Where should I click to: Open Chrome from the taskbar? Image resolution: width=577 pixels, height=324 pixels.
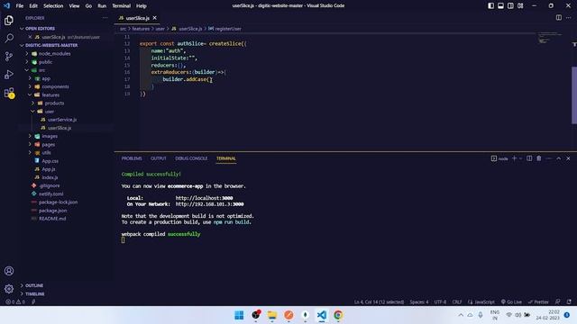pyautogui.click(x=338, y=315)
